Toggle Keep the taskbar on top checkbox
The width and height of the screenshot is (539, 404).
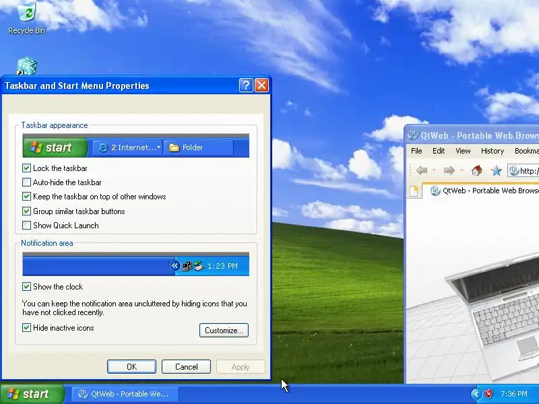coord(26,197)
